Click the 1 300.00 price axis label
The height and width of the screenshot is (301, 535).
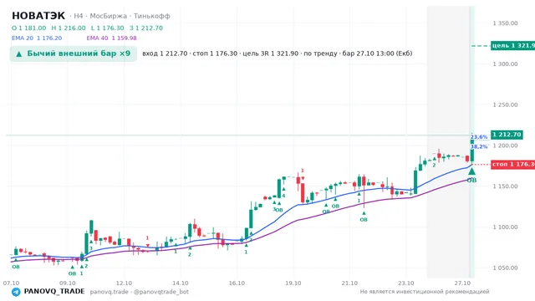click(505, 64)
